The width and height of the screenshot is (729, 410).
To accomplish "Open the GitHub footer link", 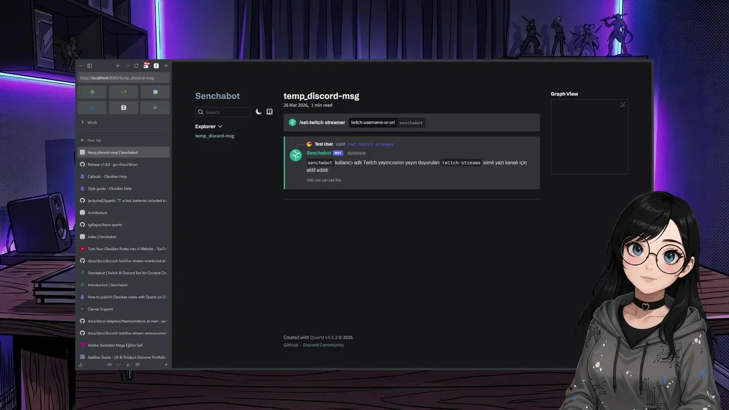I will click(x=290, y=345).
